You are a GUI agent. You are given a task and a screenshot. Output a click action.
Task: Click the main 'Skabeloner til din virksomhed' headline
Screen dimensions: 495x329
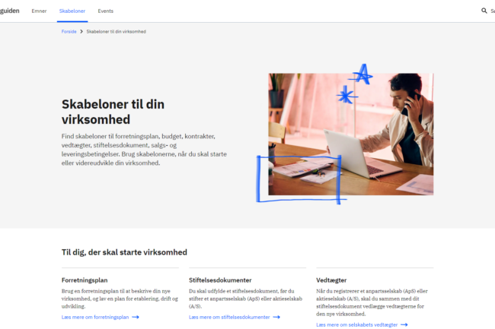coord(112,111)
